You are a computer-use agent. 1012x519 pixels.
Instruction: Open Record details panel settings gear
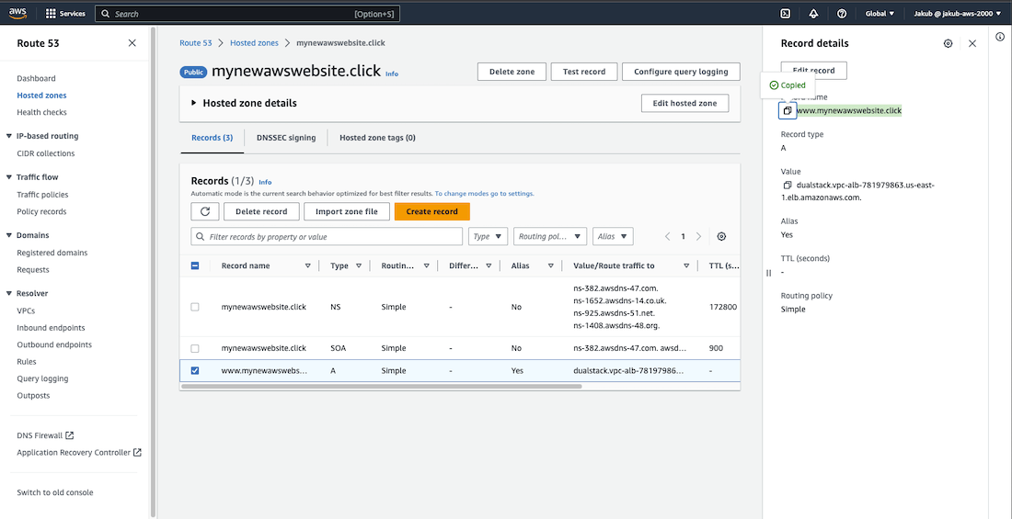tap(949, 43)
